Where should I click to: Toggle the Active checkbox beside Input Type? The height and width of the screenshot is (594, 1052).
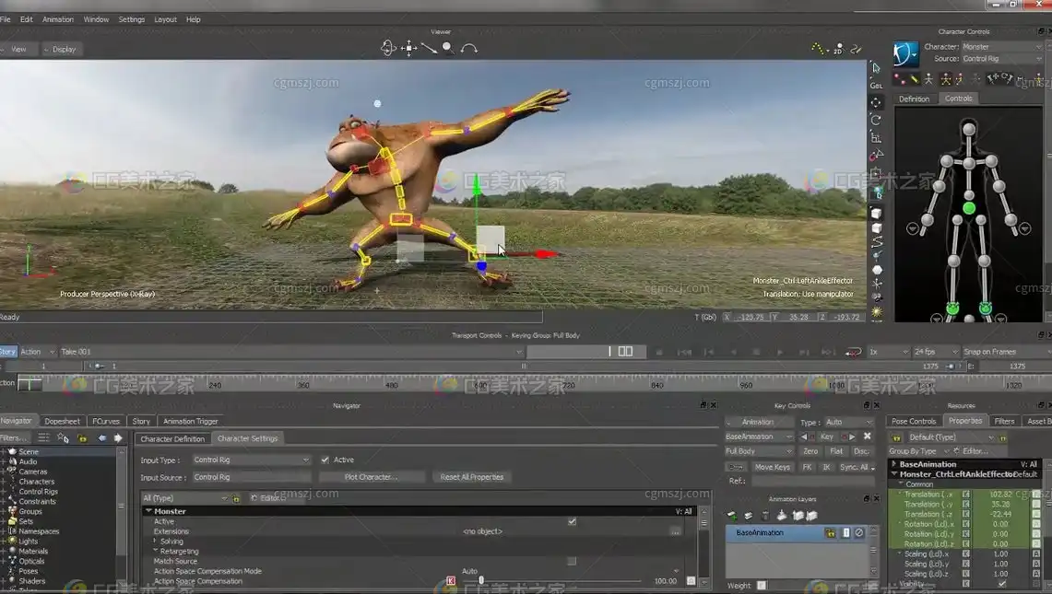(325, 460)
